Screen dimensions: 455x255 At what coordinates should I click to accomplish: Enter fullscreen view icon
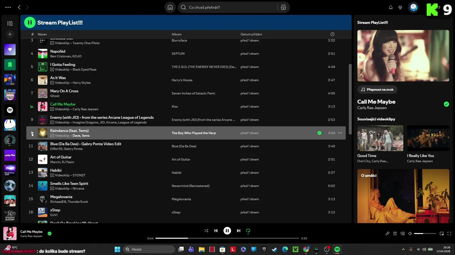(449, 233)
